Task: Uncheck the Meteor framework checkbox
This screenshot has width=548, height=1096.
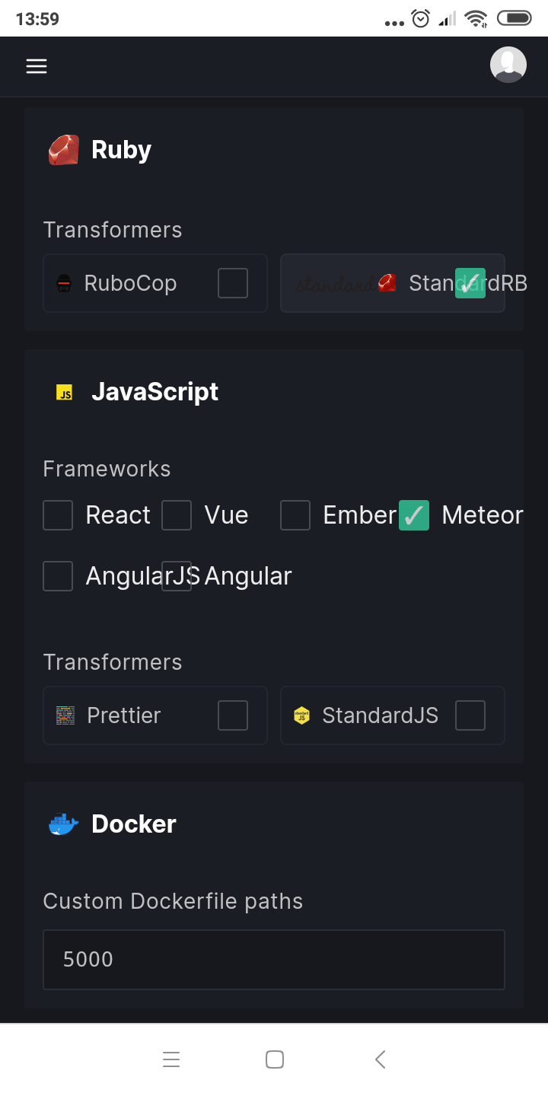Action: tap(414, 515)
